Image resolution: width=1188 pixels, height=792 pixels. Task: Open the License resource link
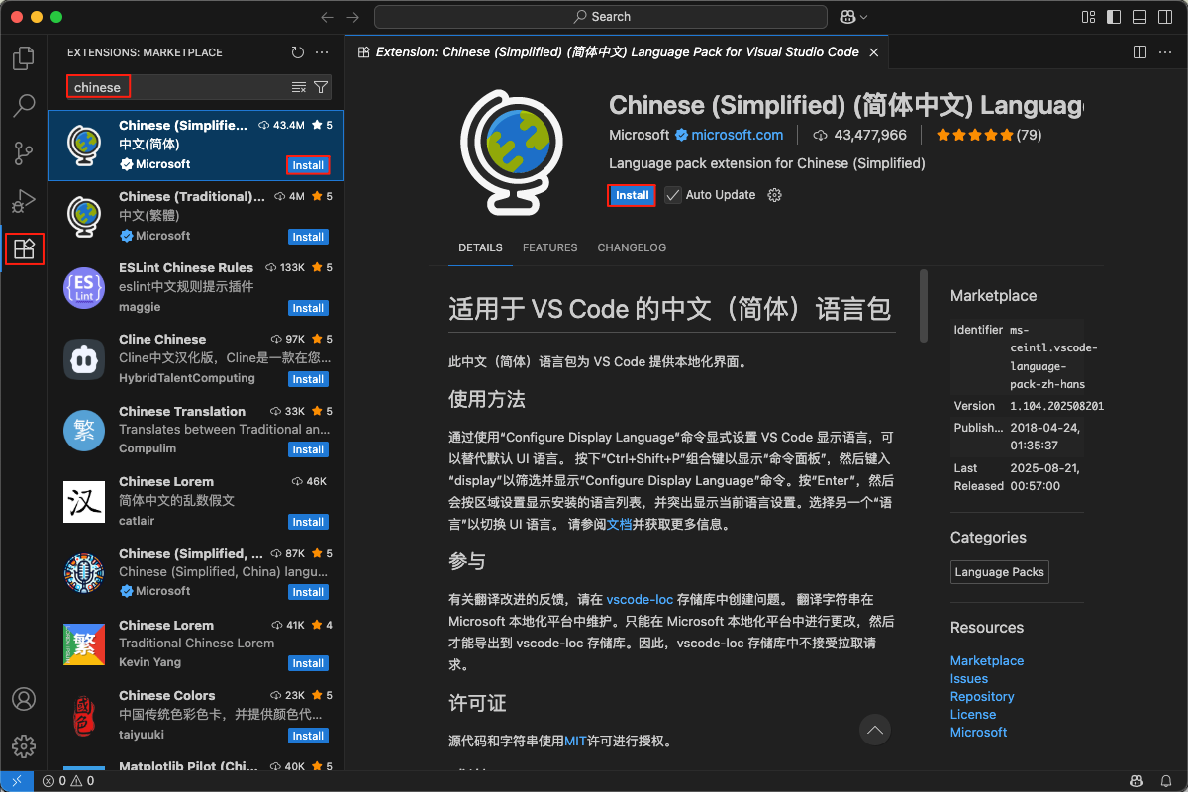[x=973, y=714]
